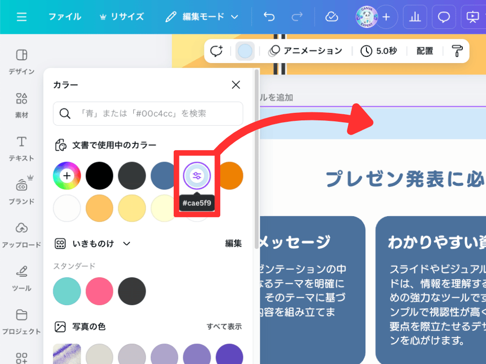Pick the light gray photo color swatch
Screen dimensions: 486x364
coord(99,354)
